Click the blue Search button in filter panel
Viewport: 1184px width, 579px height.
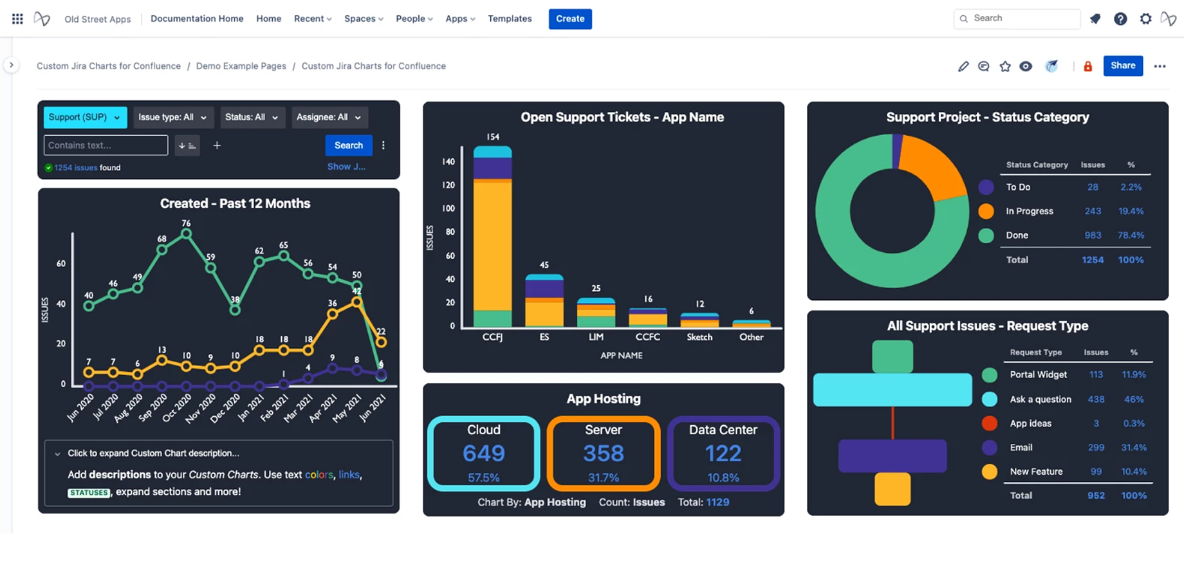pos(348,145)
